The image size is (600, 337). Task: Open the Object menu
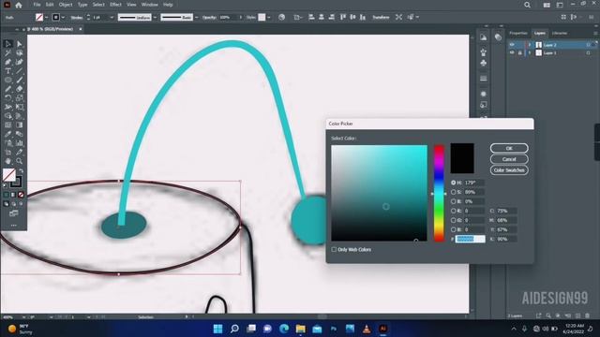tap(66, 5)
